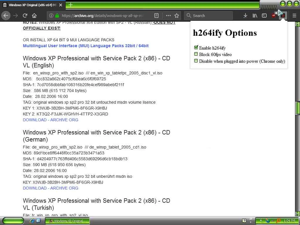Open the library bookmarks and history
Screen dimensions: 300x225
[x=255, y=16]
